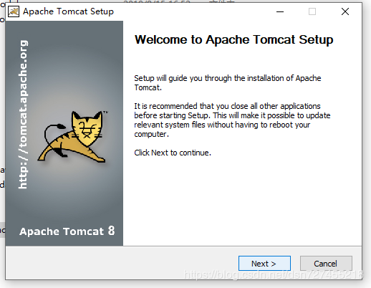Cancel the Tomcat setup wizard
This screenshot has width=371, height=288.
tap(326, 264)
